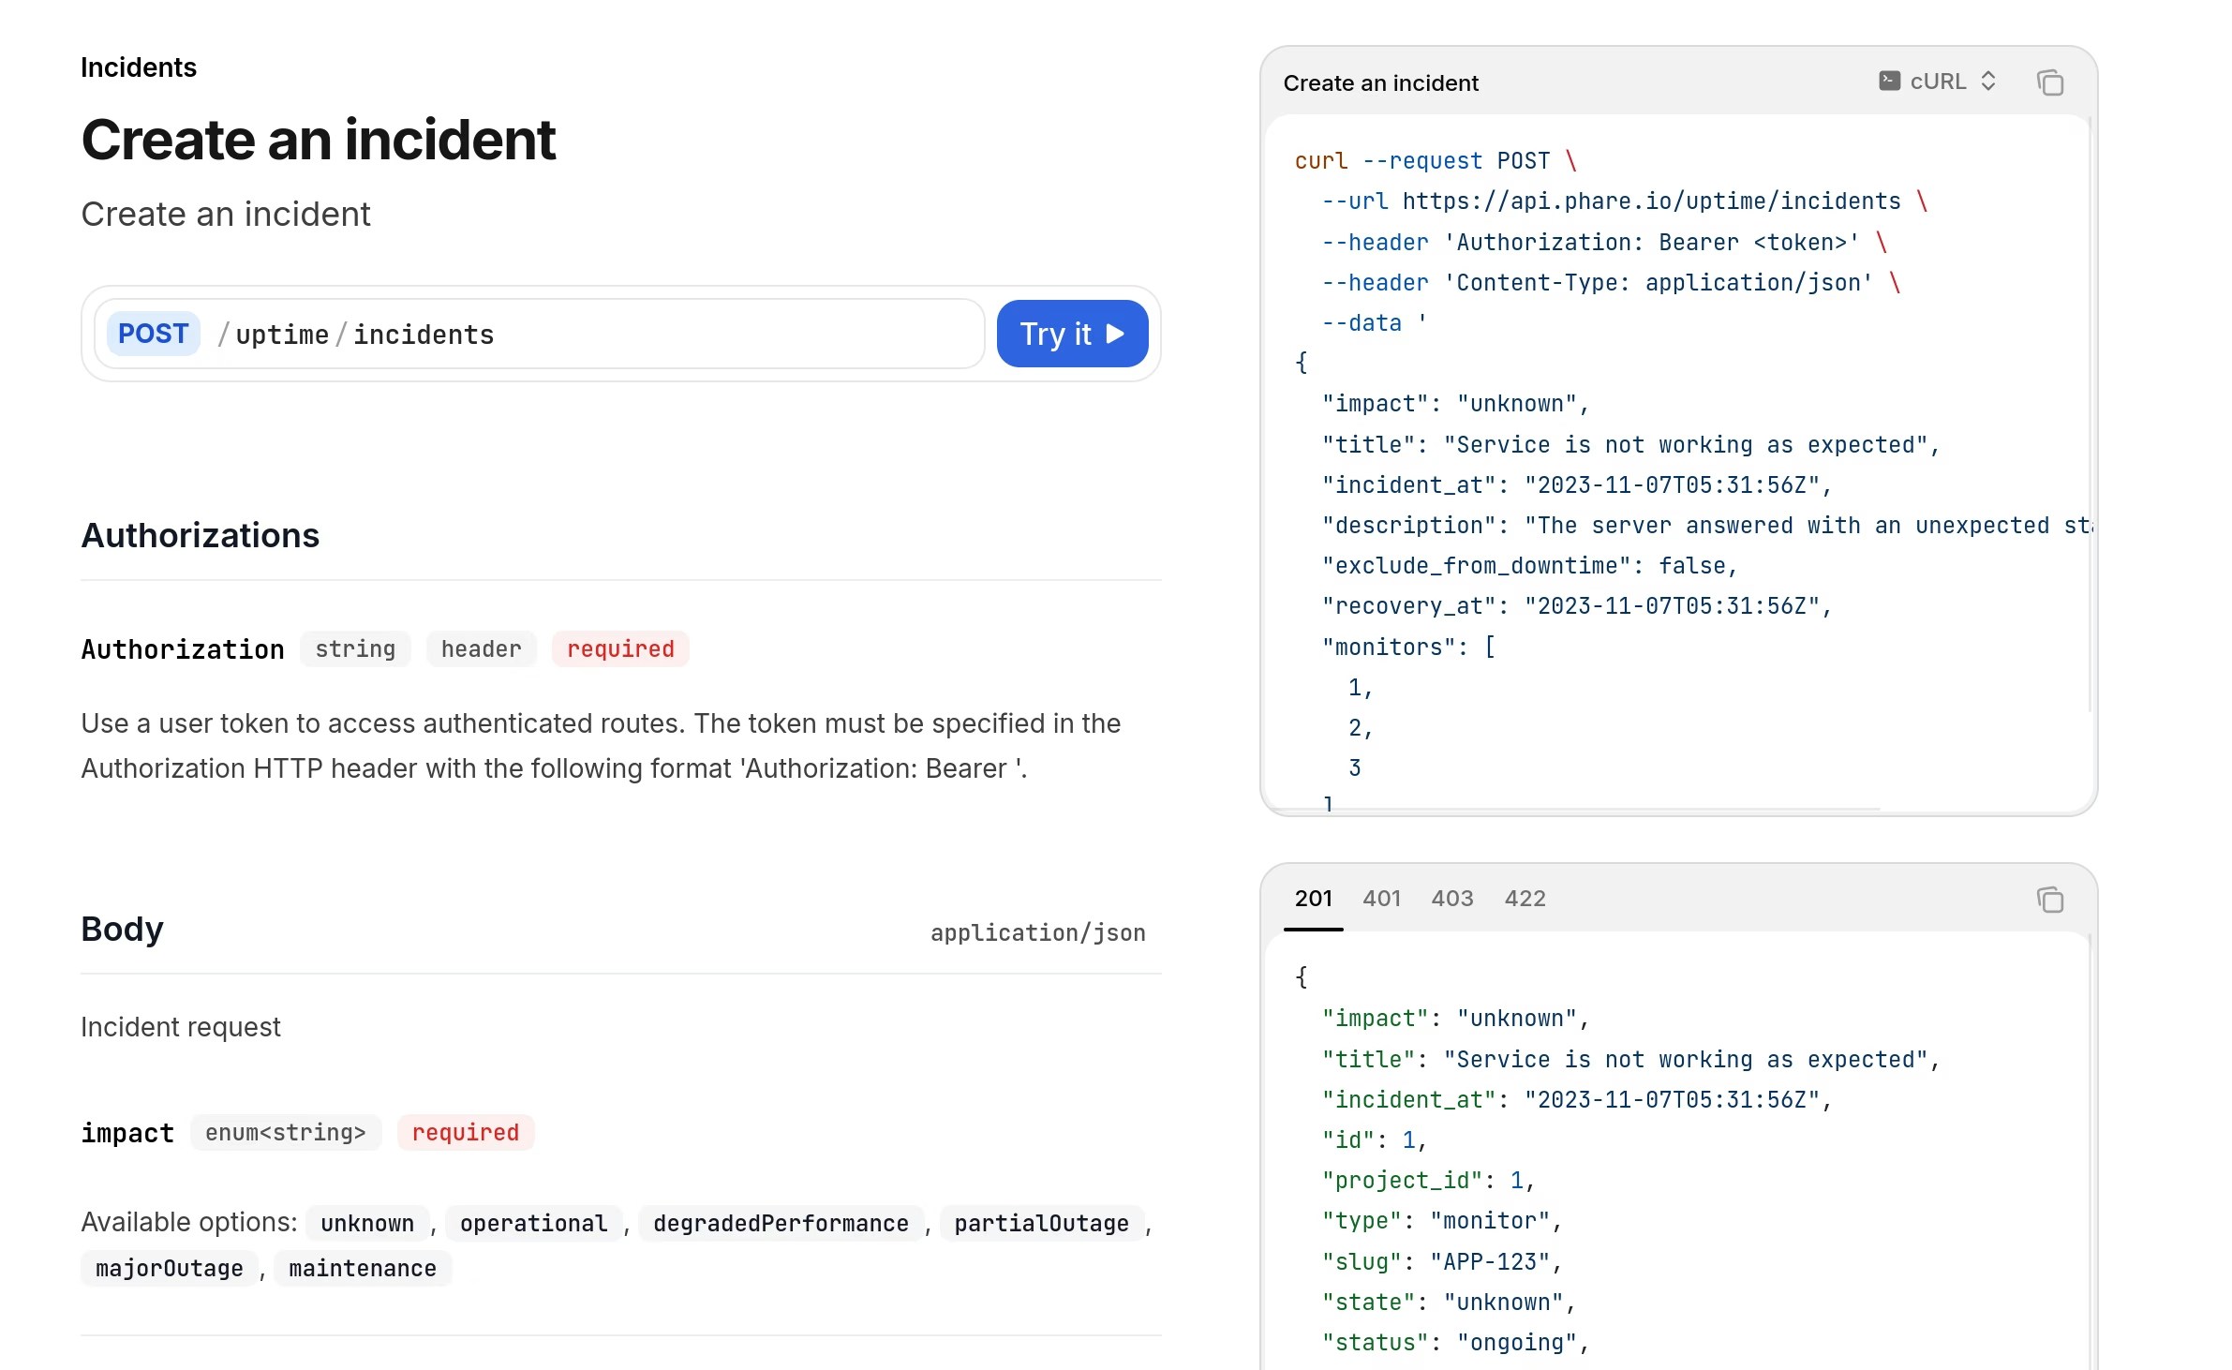
Task: Click the header badge next to Authorization
Action: (x=481, y=648)
